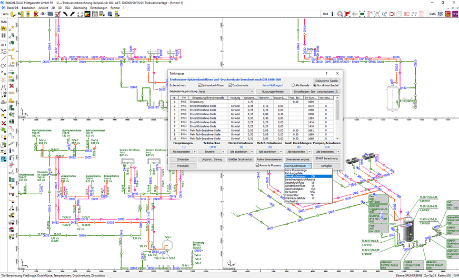Click the TMA button in left sidebar
Viewport: 459px width, 278px height.
tap(4, 22)
